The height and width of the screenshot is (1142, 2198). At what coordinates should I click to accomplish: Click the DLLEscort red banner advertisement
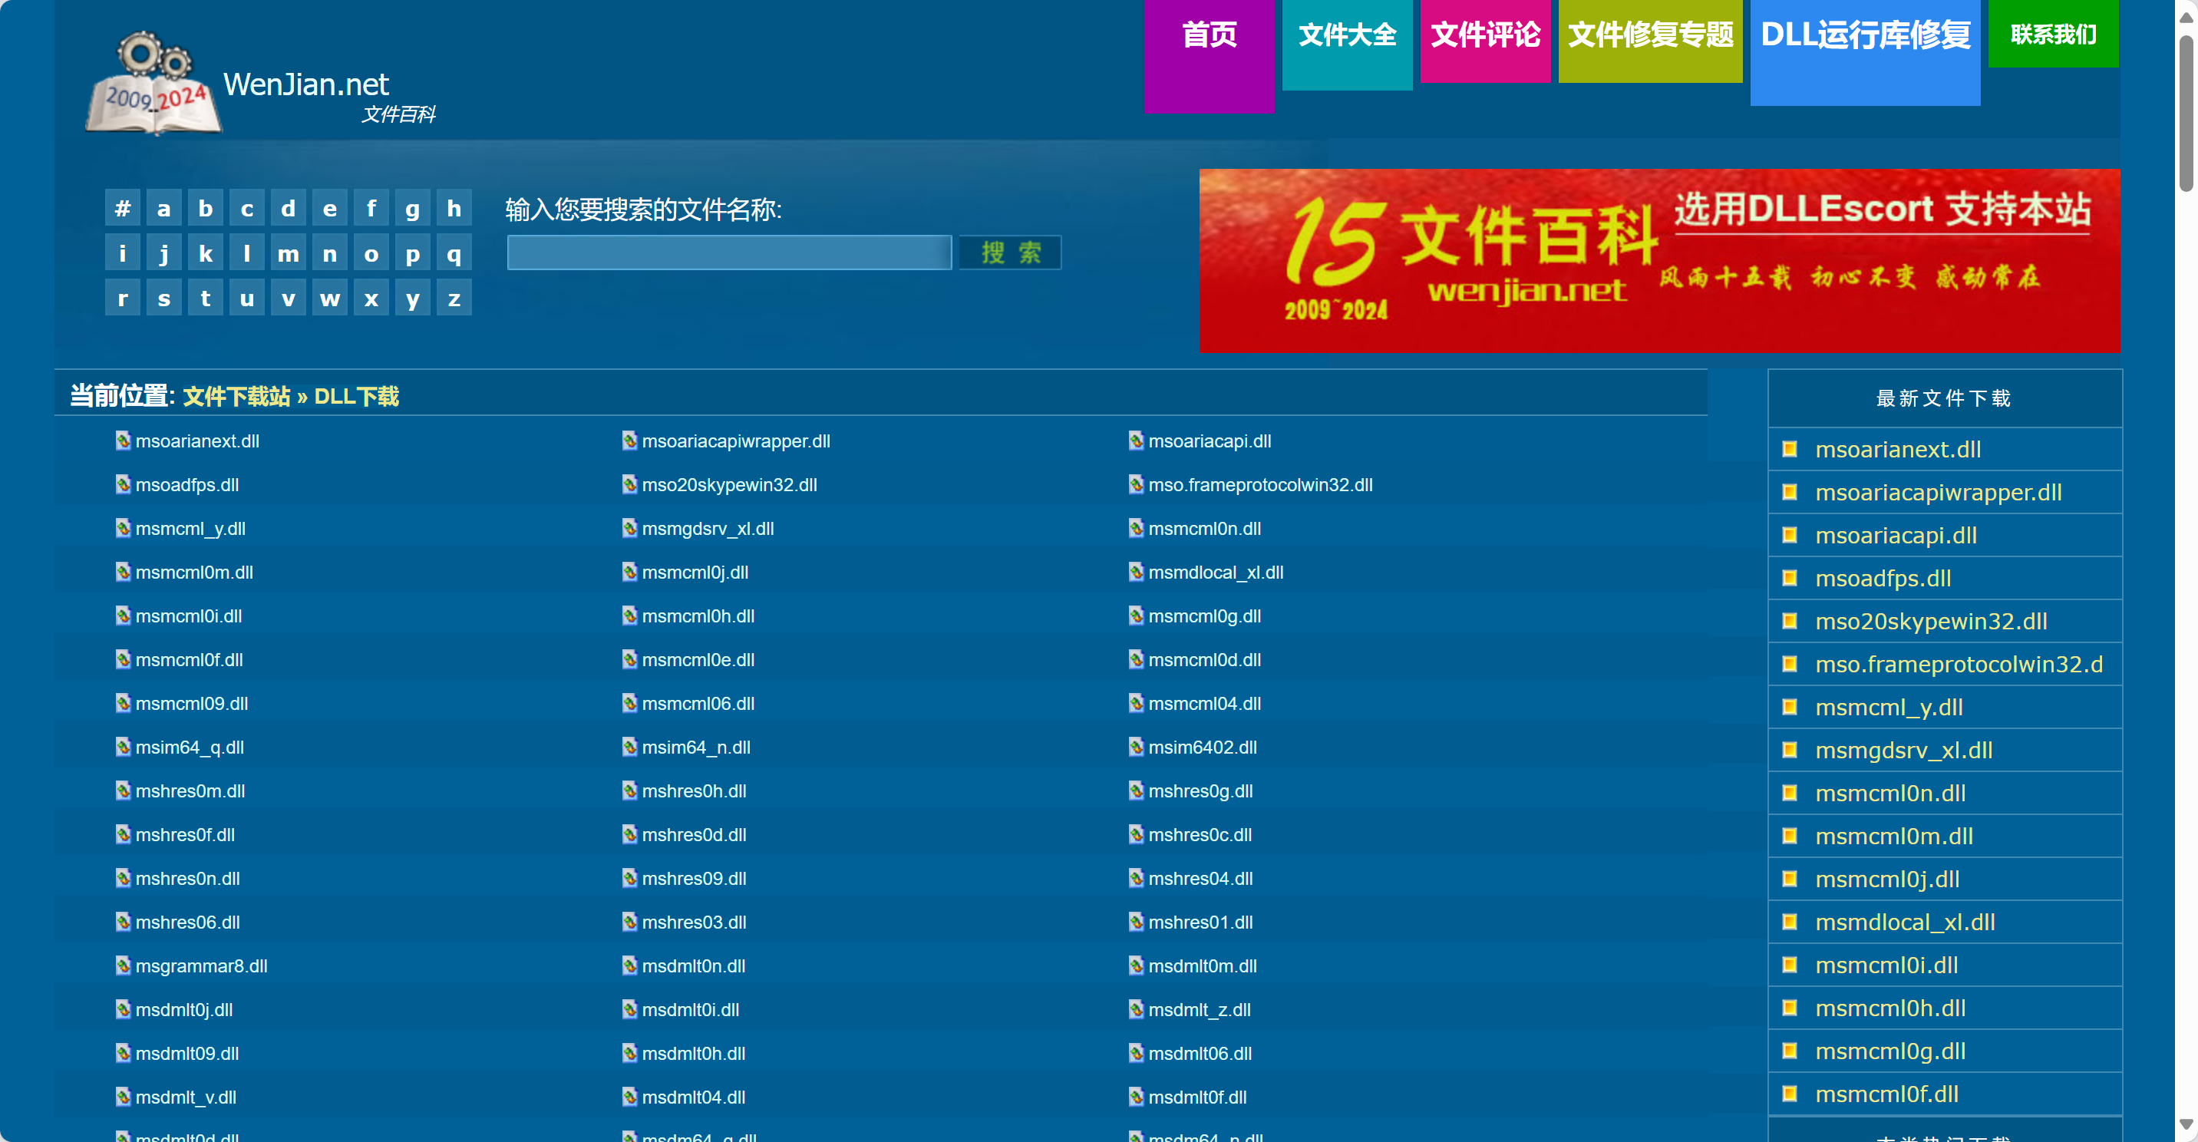(x=1658, y=260)
